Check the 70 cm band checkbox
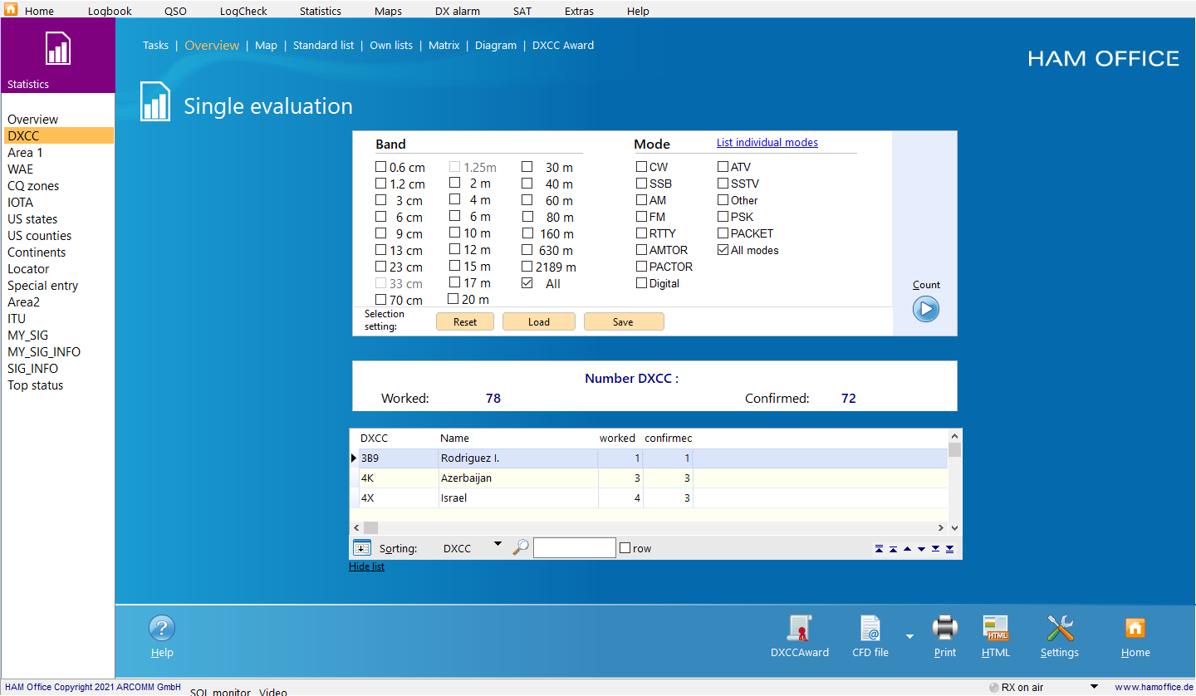 point(380,300)
